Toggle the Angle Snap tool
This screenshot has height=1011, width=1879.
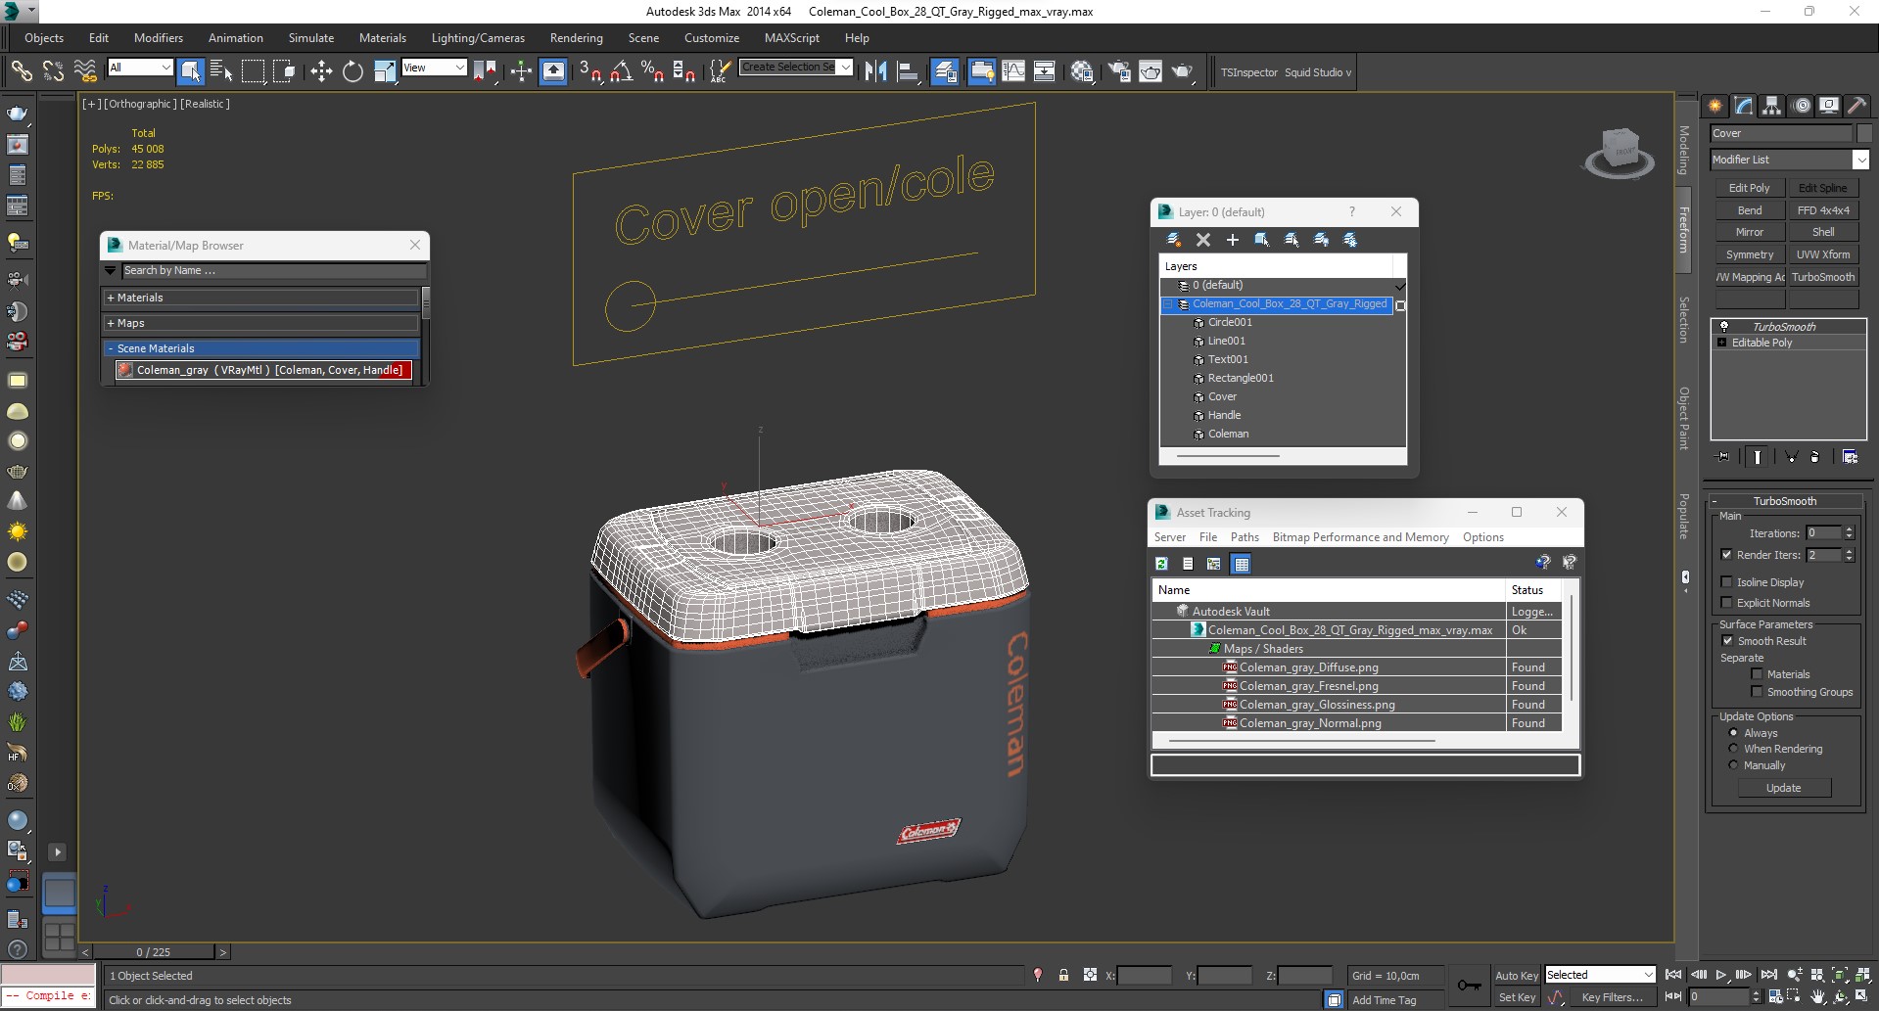(621, 71)
